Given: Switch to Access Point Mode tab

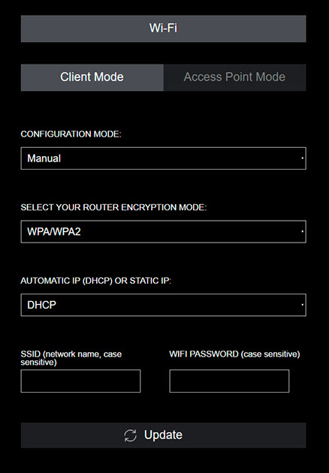Looking at the screenshot, I should click(x=235, y=77).
